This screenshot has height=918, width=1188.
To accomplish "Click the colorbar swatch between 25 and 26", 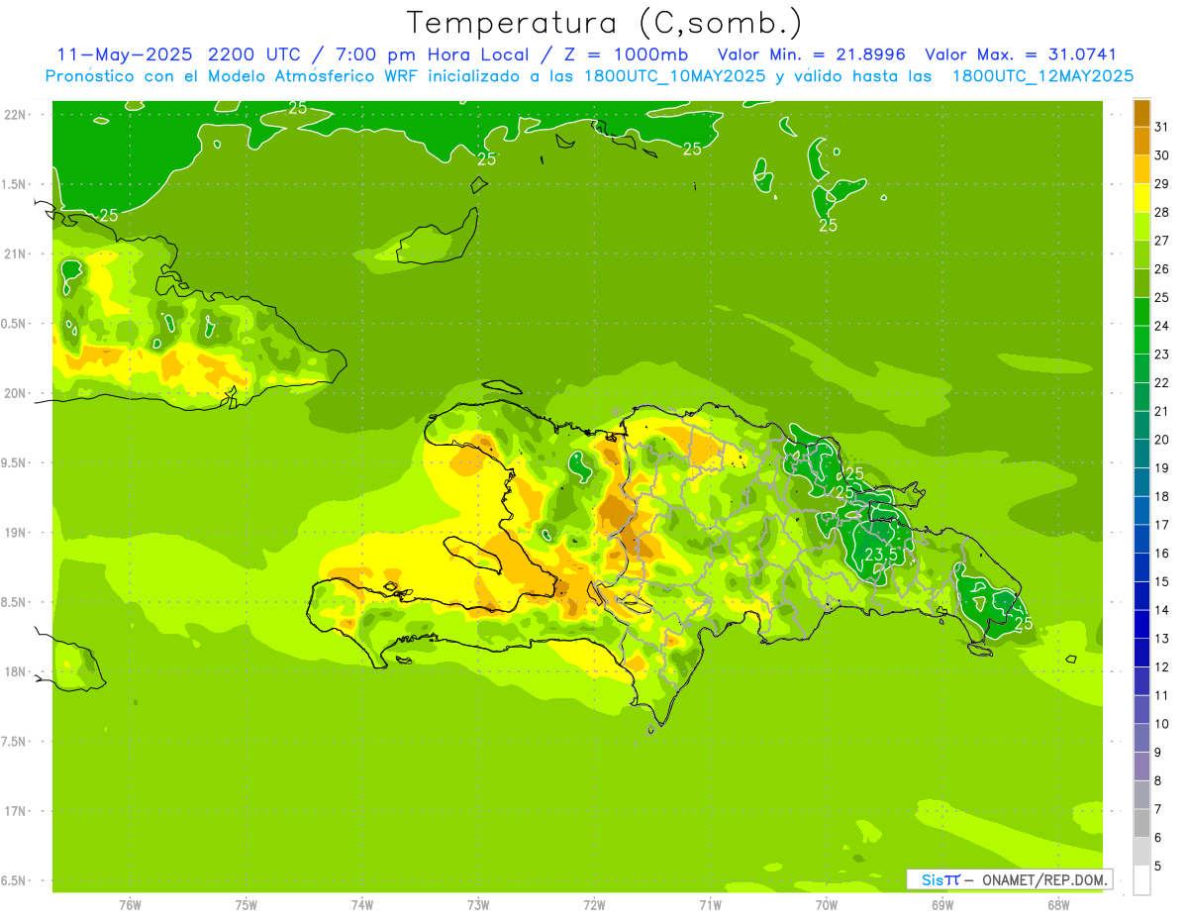I will pyautogui.click(x=1141, y=283).
